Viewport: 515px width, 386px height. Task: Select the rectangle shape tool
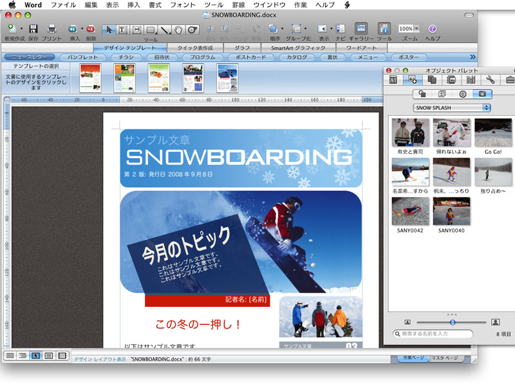pos(151,30)
